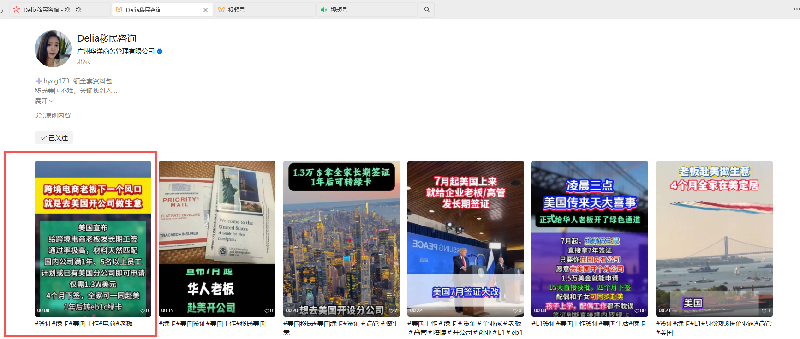Play the 凌晨三点美国传来天大喜事 video
The width and height of the screenshot is (800, 339).
590,238
